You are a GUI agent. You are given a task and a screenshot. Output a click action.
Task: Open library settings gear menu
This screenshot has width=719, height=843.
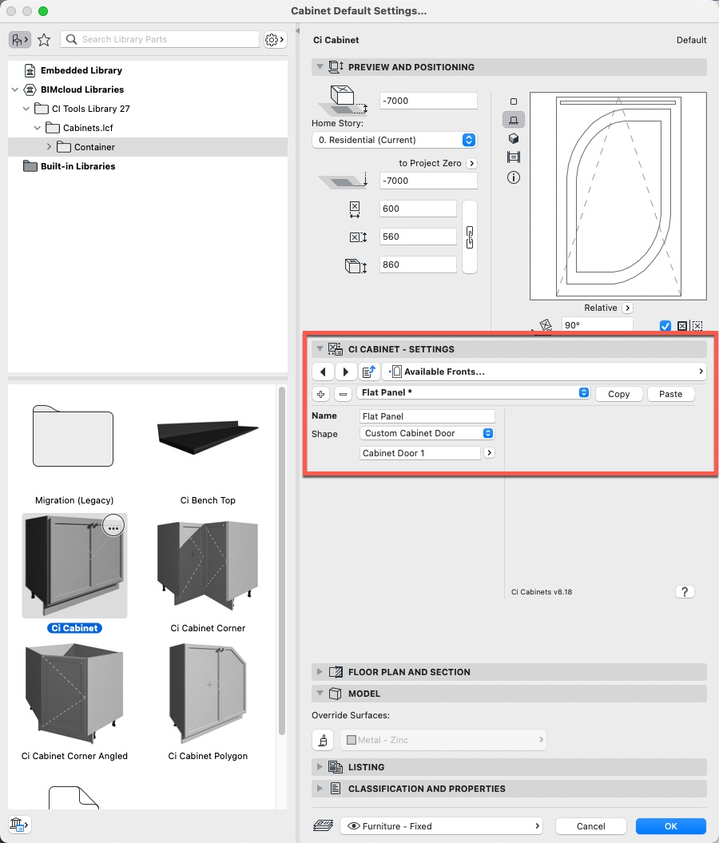tap(275, 39)
